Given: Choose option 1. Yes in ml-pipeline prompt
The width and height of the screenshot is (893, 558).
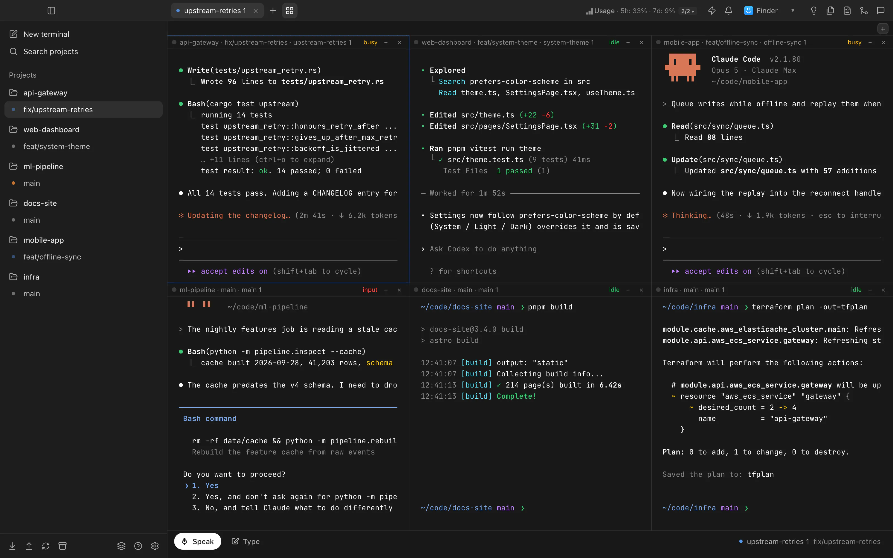Looking at the screenshot, I should tap(205, 486).
